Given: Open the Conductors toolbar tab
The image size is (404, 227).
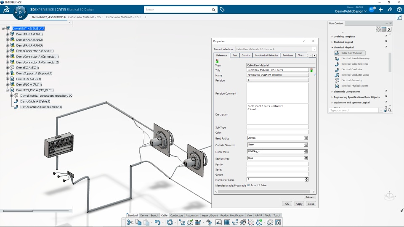Looking at the screenshot, I should click(176, 215).
